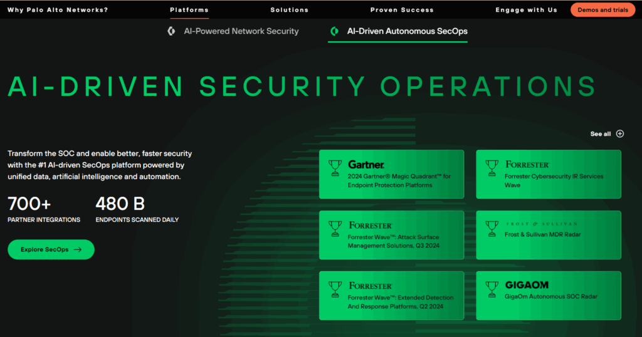Click the plus circle icon beside See all

(x=620, y=134)
